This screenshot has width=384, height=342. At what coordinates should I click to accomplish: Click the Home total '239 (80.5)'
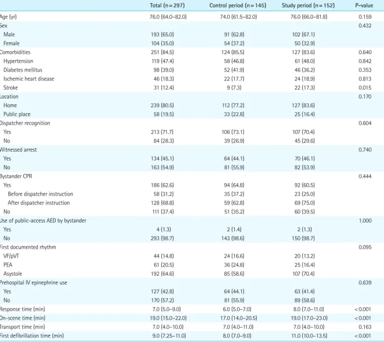click(x=162, y=106)
